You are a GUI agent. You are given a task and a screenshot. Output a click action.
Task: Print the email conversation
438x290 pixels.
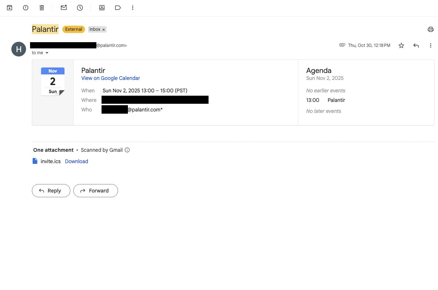click(x=430, y=29)
